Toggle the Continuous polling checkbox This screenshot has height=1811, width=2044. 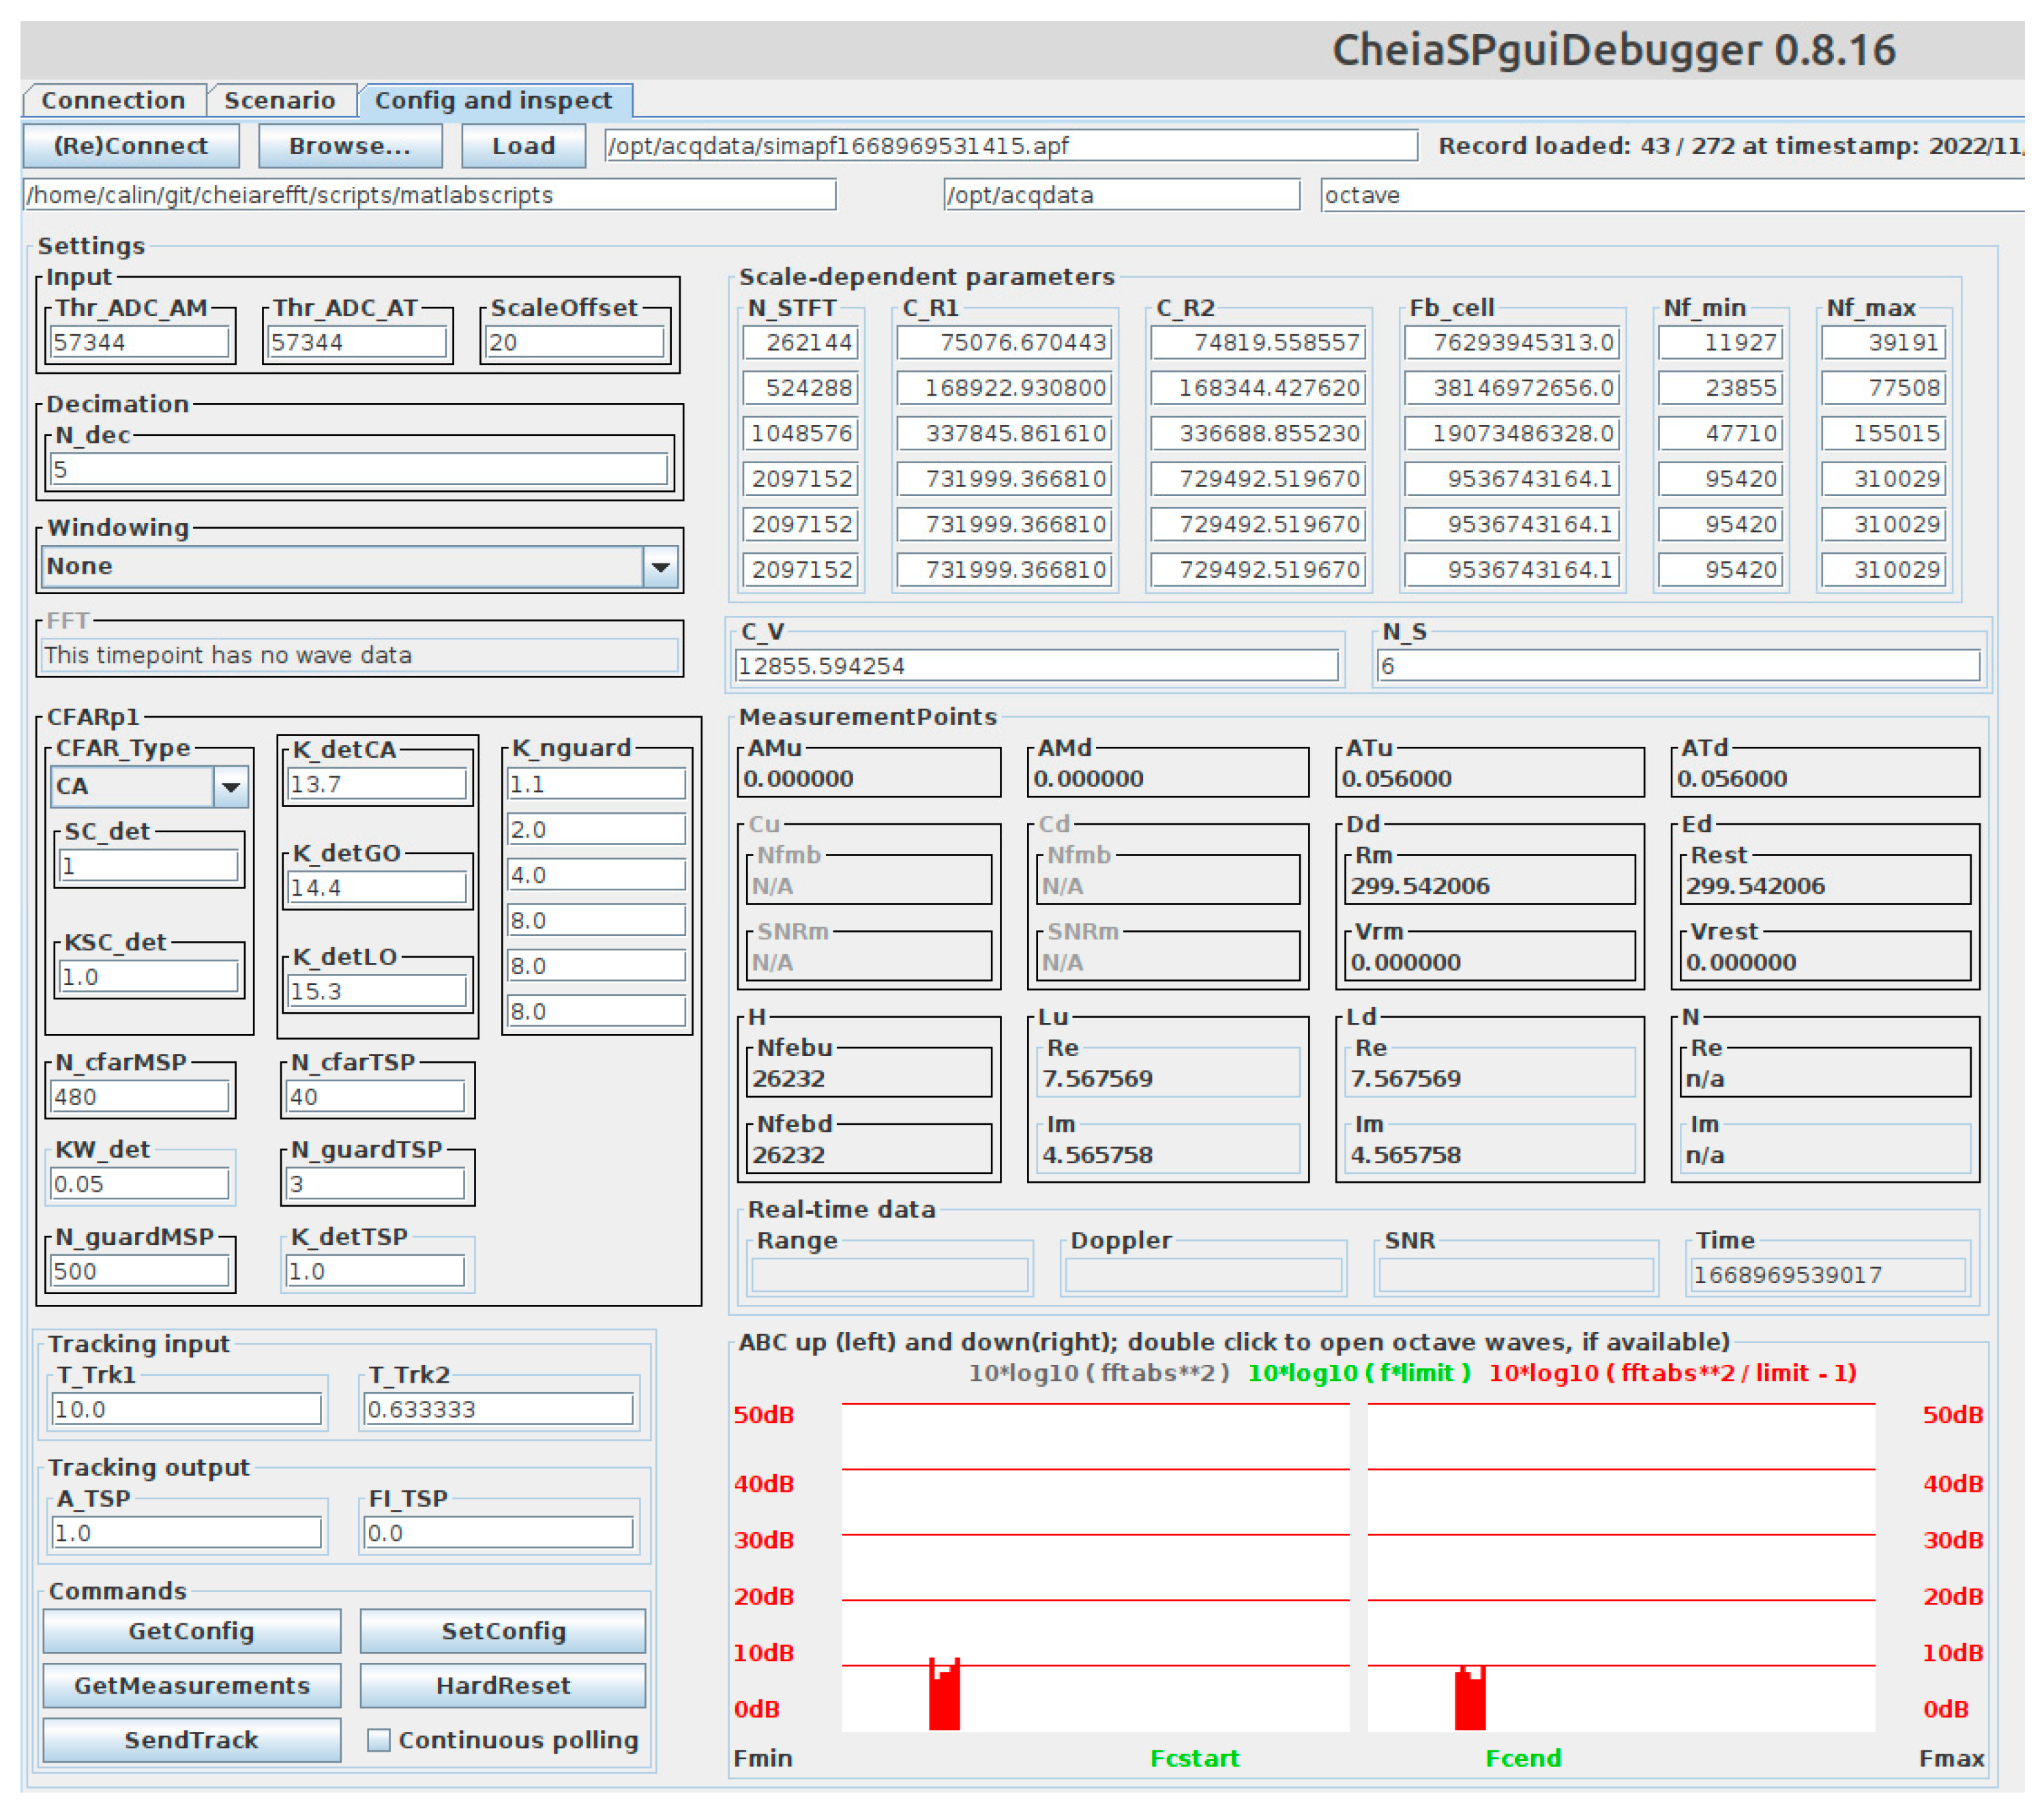point(379,1740)
